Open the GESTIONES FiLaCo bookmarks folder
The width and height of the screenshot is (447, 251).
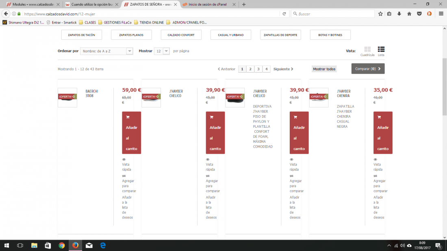tap(115, 22)
